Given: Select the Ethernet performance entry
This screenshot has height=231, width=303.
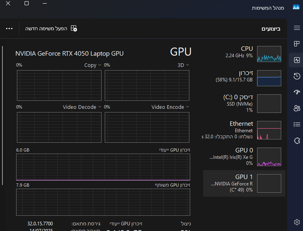Looking at the screenshot, I should 244,130.
